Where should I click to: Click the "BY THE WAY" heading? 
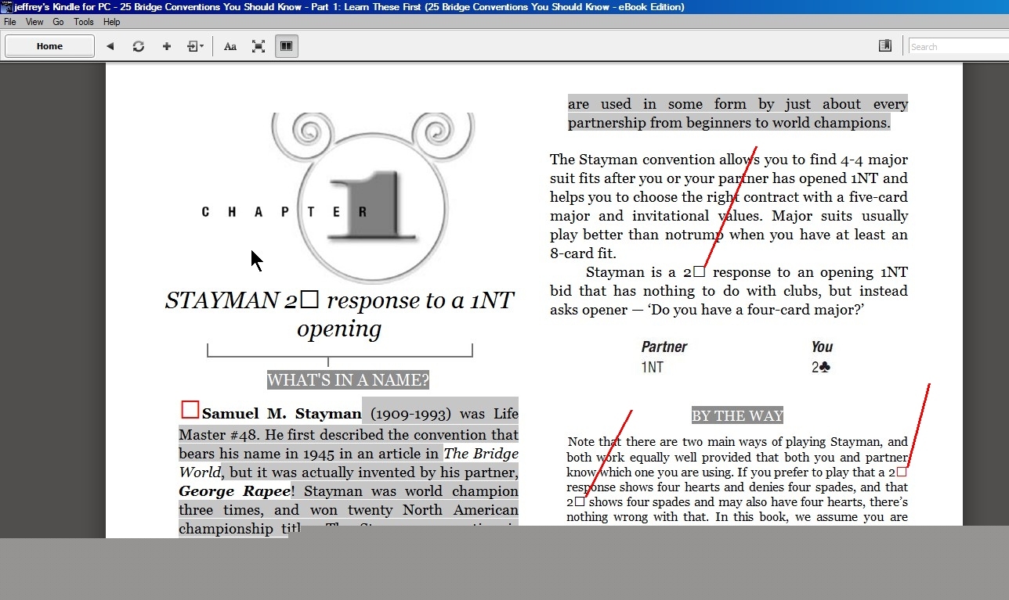(x=738, y=415)
